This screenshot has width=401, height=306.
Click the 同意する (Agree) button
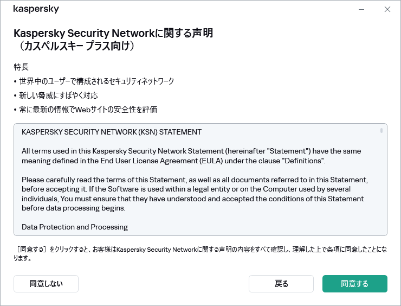point(354,284)
